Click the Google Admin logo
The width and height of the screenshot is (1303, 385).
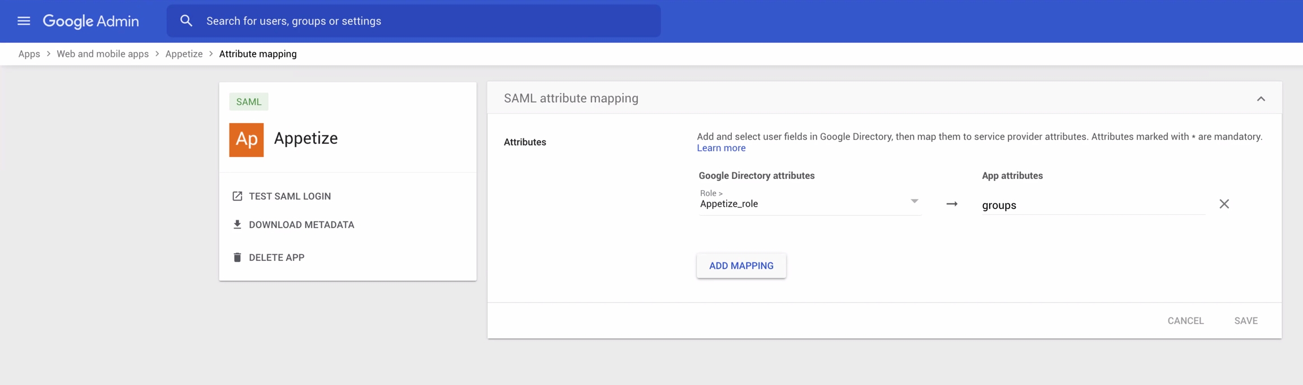coord(90,21)
